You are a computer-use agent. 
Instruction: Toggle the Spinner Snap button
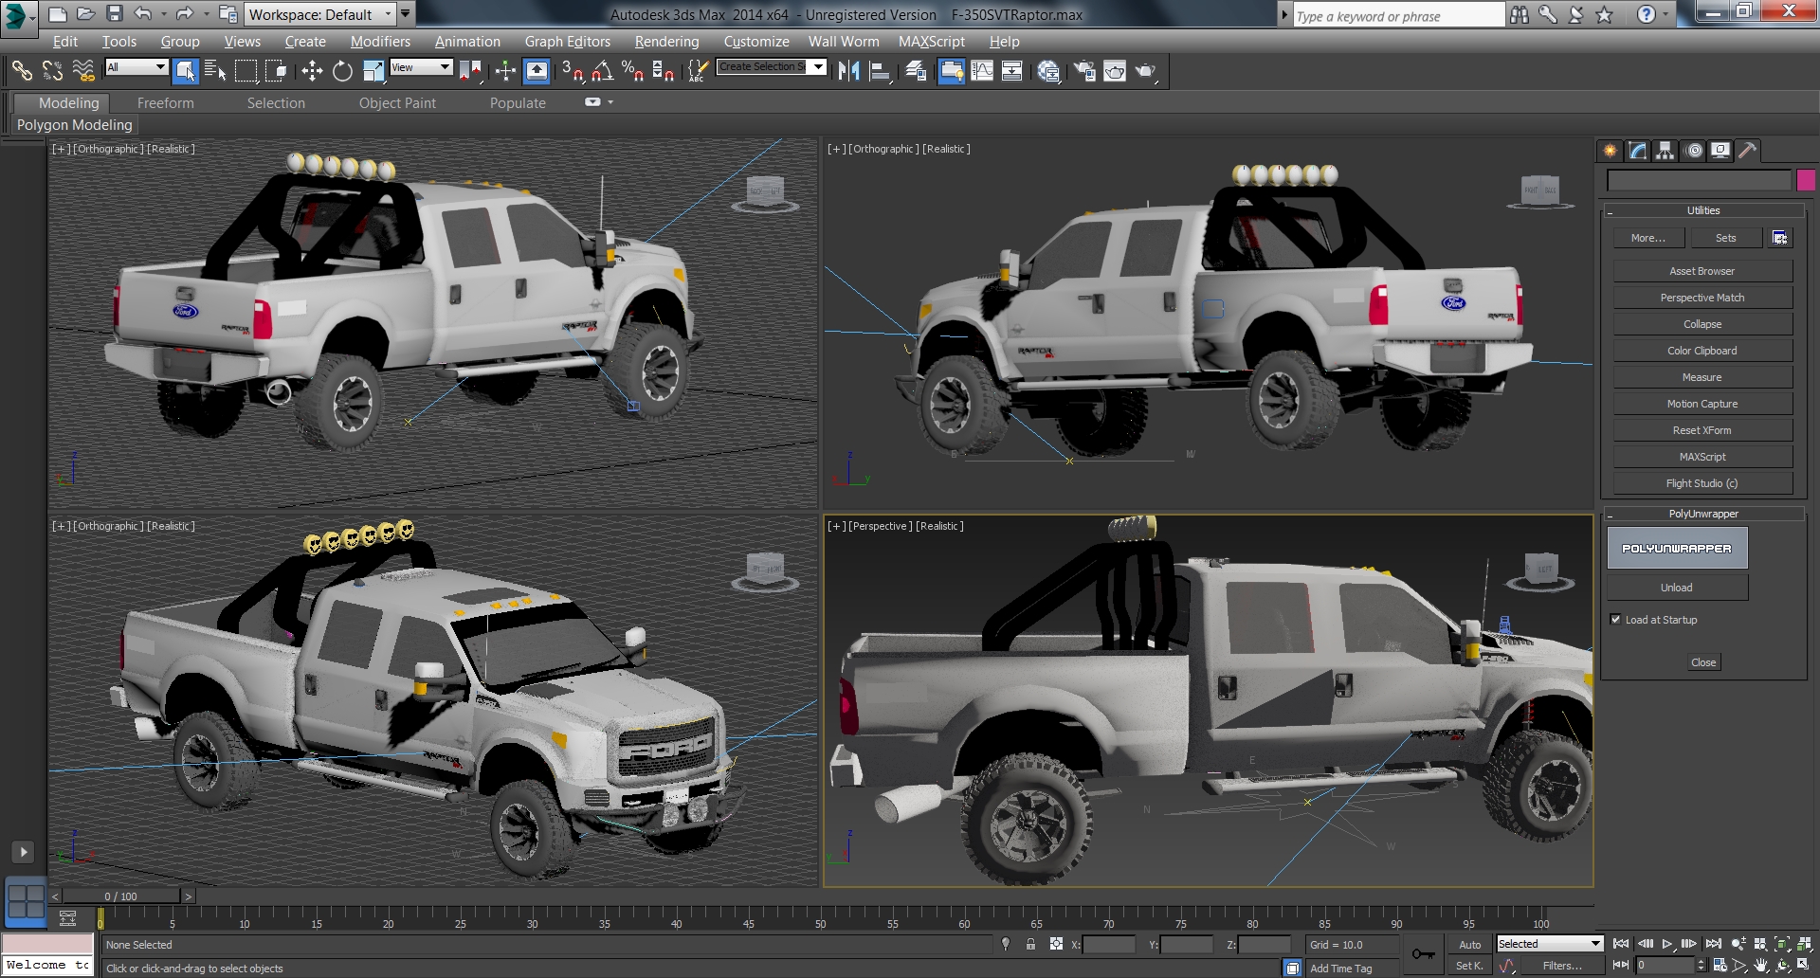[x=664, y=70]
